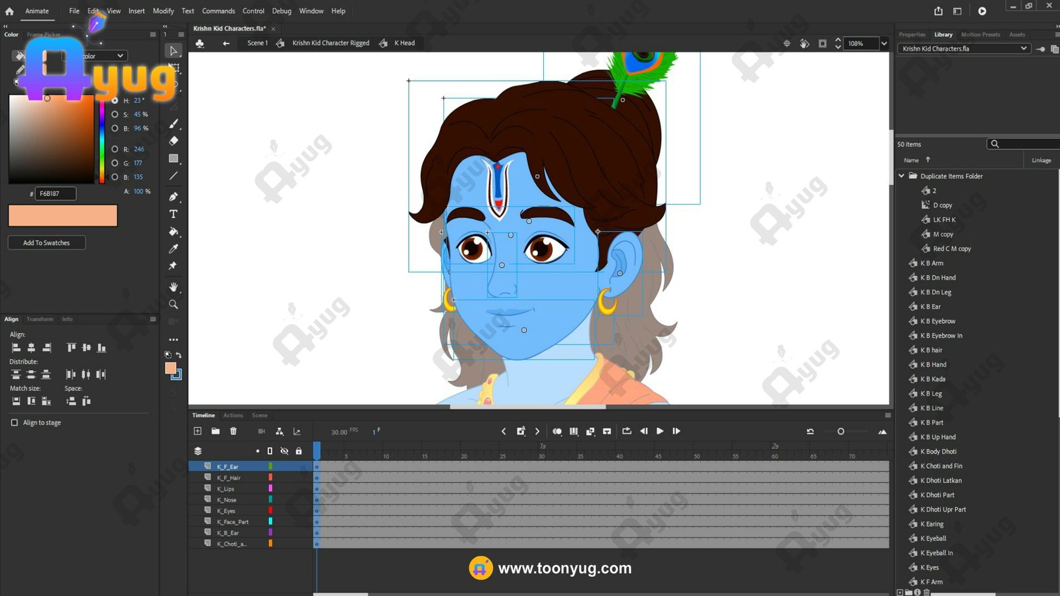Select the Zoom magnifier tool

point(174,305)
